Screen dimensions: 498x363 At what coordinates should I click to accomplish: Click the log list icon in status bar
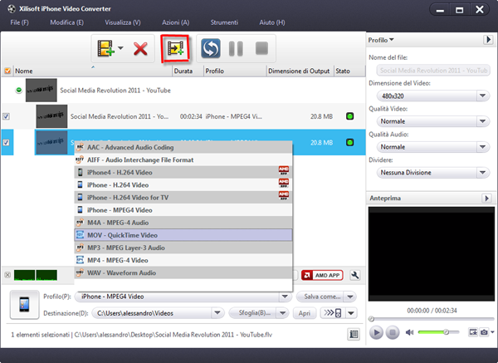coord(354,334)
